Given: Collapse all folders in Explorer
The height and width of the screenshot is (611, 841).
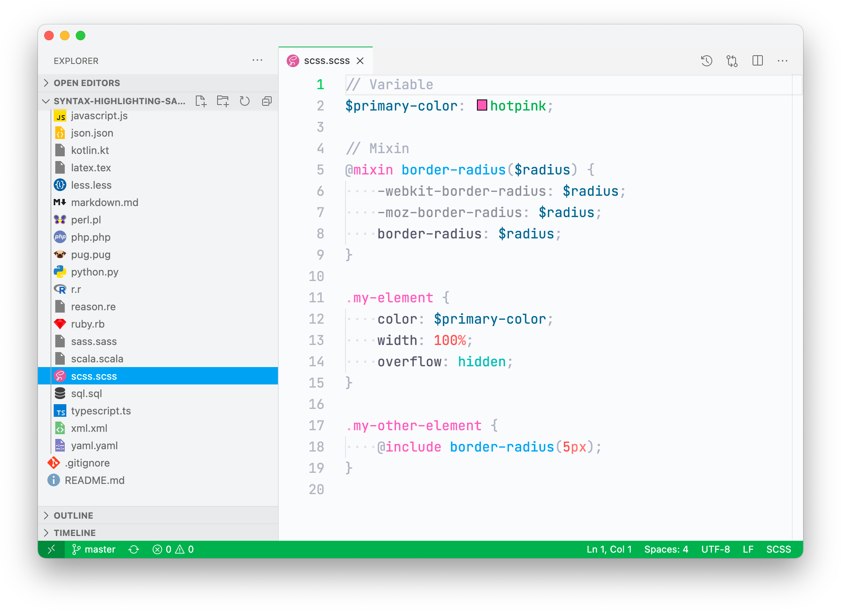Looking at the screenshot, I should 267,101.
